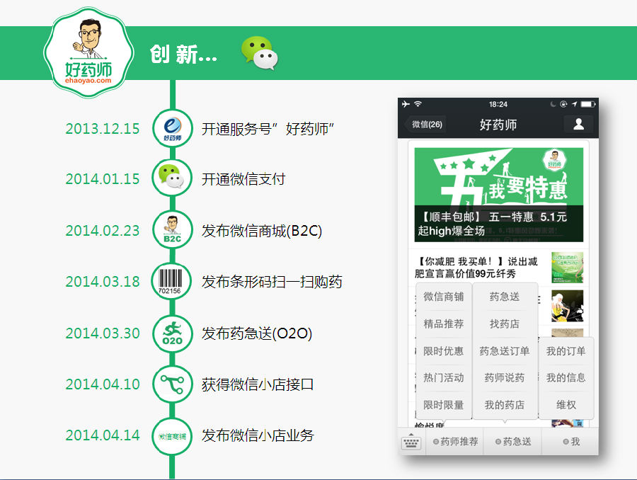The image size is (637, 480).
Task: Click the text 获得微信小店接口
Action: click(258, 384)
